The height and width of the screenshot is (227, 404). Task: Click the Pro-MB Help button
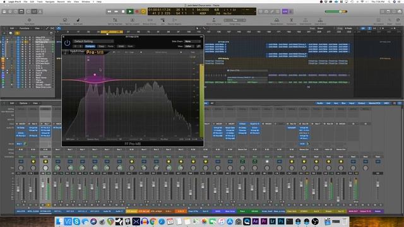pyautogui.click(x=193, y=52)
